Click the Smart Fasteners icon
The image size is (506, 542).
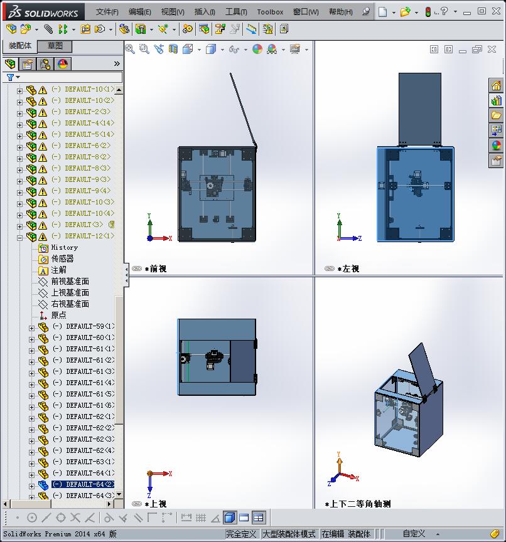pyautogui.click(x=85, y=29)
